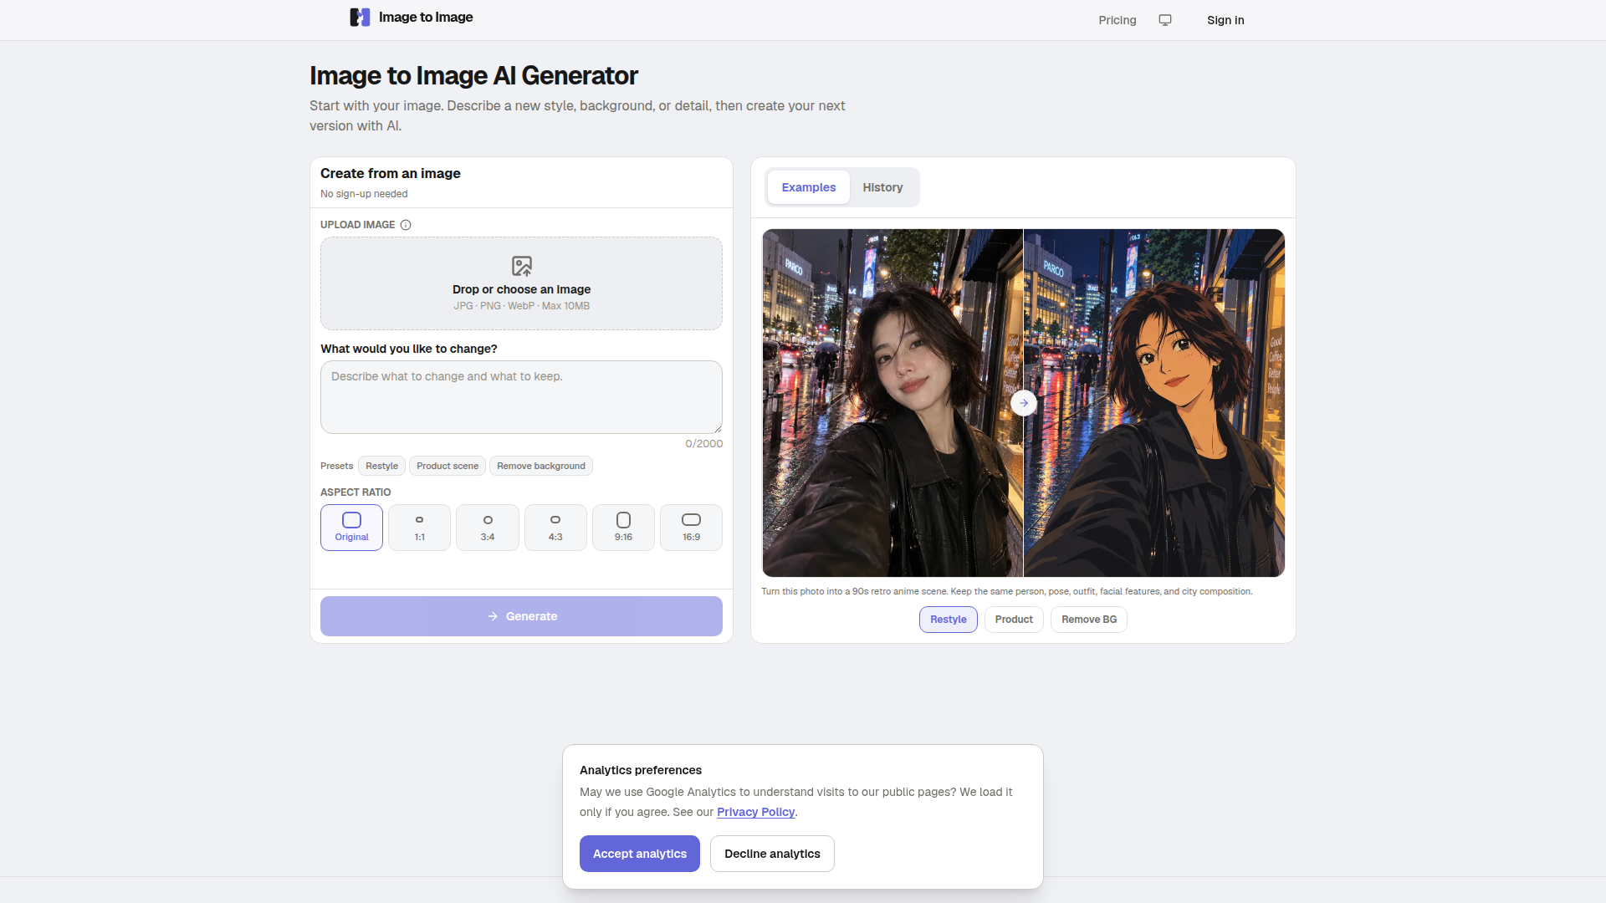This screenshot has width=1606, height=903.
Task: Switch to the History tab
Action: click(882, 187)
